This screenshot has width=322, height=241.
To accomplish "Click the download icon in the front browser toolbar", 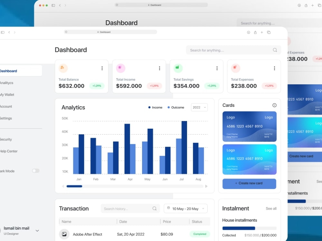I will pyautogui.click(x=249, y=32).
